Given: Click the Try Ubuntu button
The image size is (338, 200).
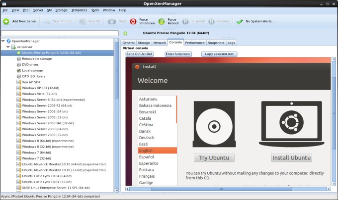Looking at the screenshot, I should coord(214,158).
